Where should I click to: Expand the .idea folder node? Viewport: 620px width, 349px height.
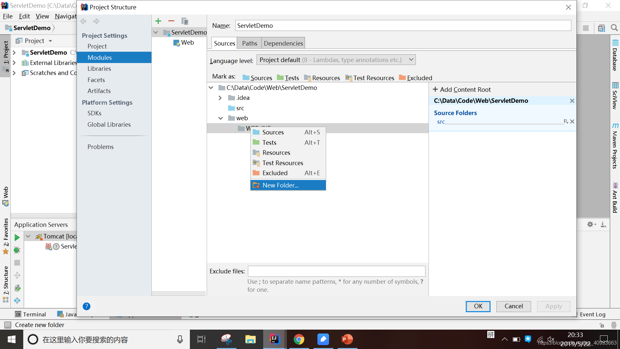tap(220, 98)
